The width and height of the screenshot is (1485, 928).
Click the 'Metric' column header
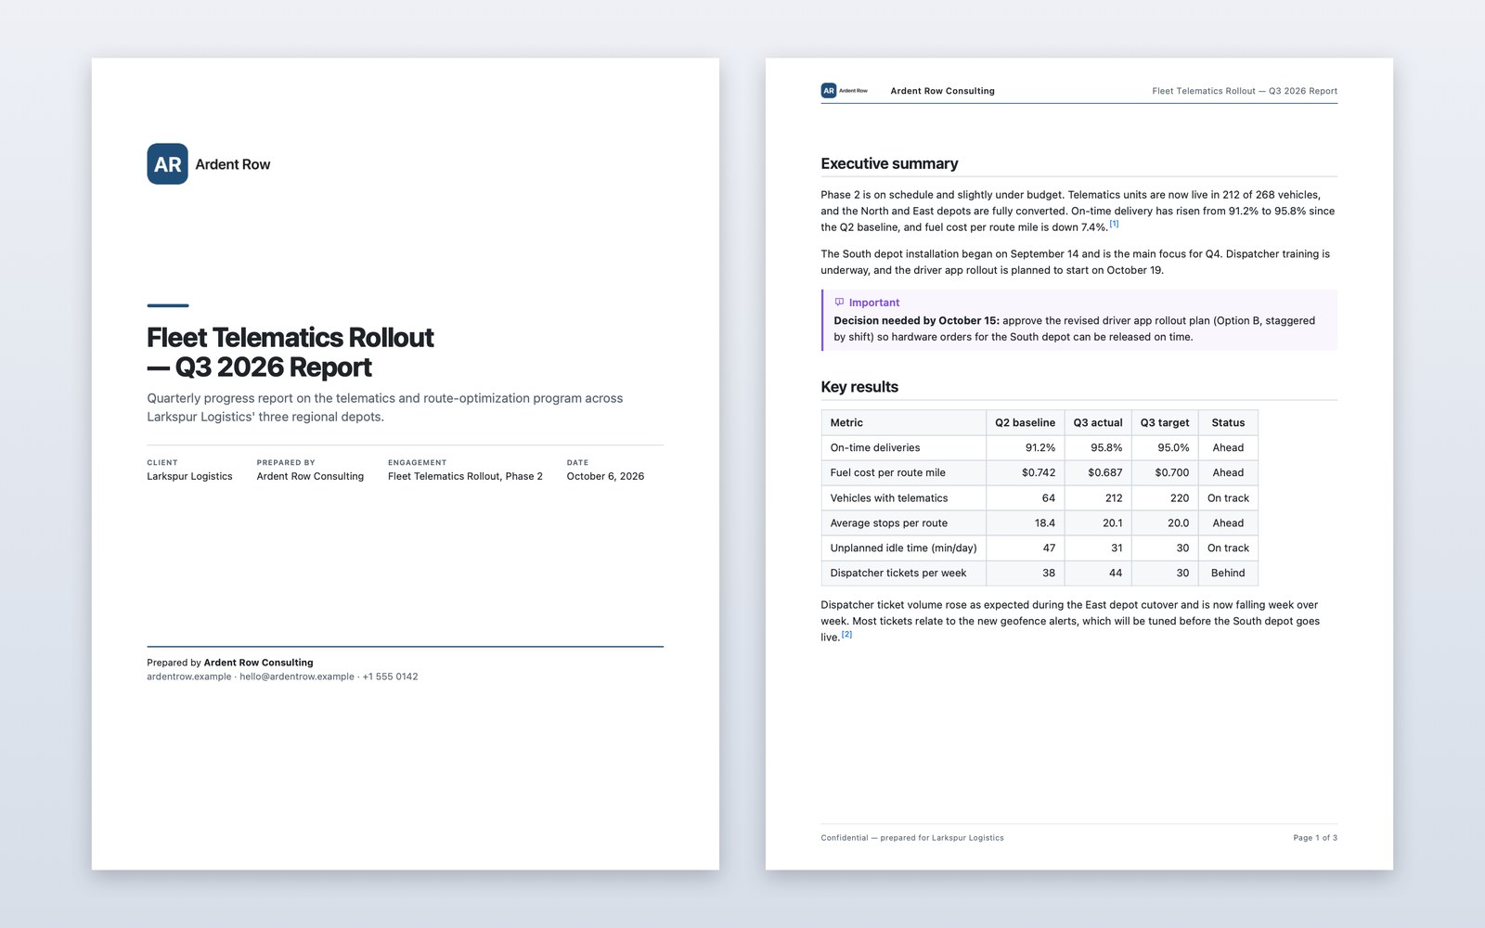coord(903,422)
